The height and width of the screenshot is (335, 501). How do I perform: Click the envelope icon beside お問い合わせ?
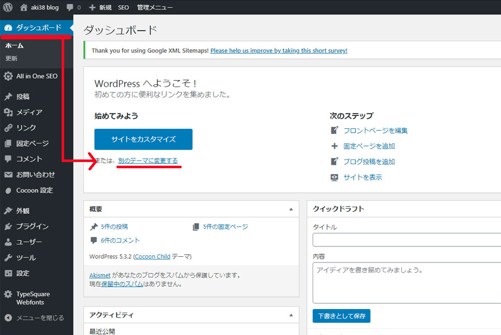[8, 174]
